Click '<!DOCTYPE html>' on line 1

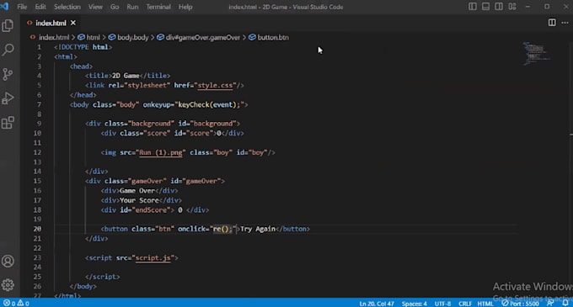[83, 47]
